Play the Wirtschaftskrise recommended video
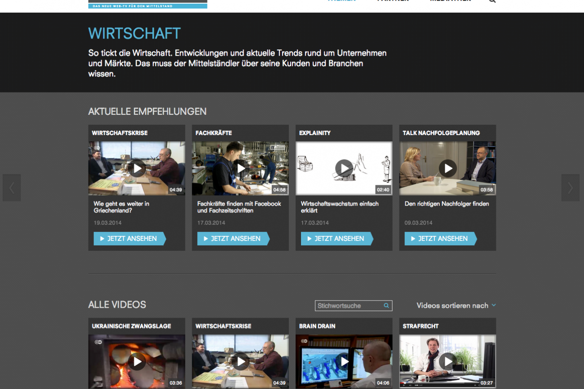Screen dimensions: 584x389 [x=137, y=169]
